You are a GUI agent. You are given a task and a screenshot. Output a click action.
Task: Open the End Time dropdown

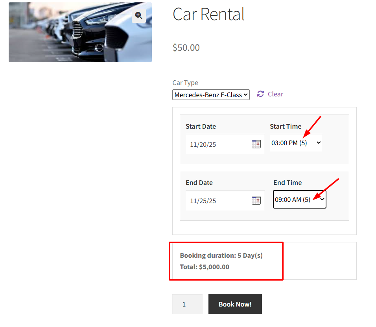[299, 200]
